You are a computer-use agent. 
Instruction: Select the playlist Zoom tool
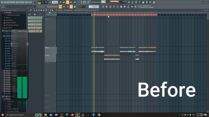click(x=50, y=10)
